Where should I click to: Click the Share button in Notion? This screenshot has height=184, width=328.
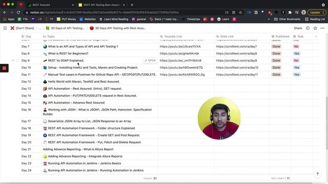pyautogui.click(x=298, y=28)
